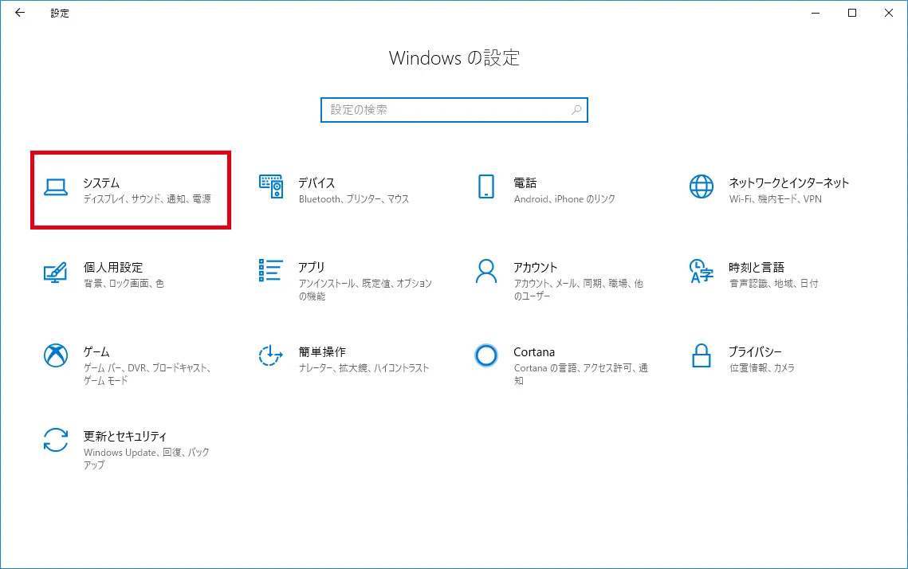Click the 更新とセキュリティ refresh arrows icon
Screen dimensions: 908x569
[56, 440]
